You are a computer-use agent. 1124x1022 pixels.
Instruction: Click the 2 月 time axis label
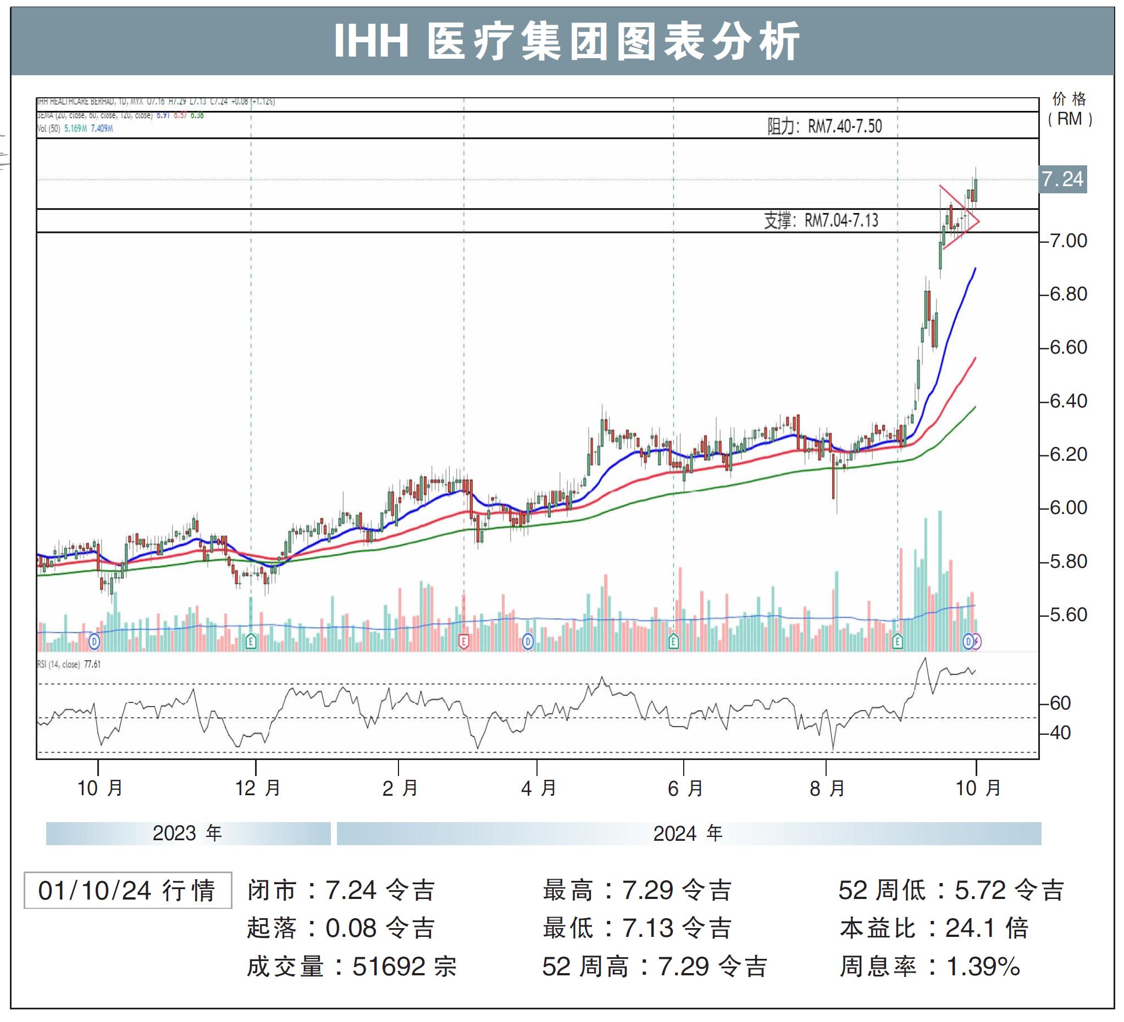pyautogui.click(x=400, y=788)
